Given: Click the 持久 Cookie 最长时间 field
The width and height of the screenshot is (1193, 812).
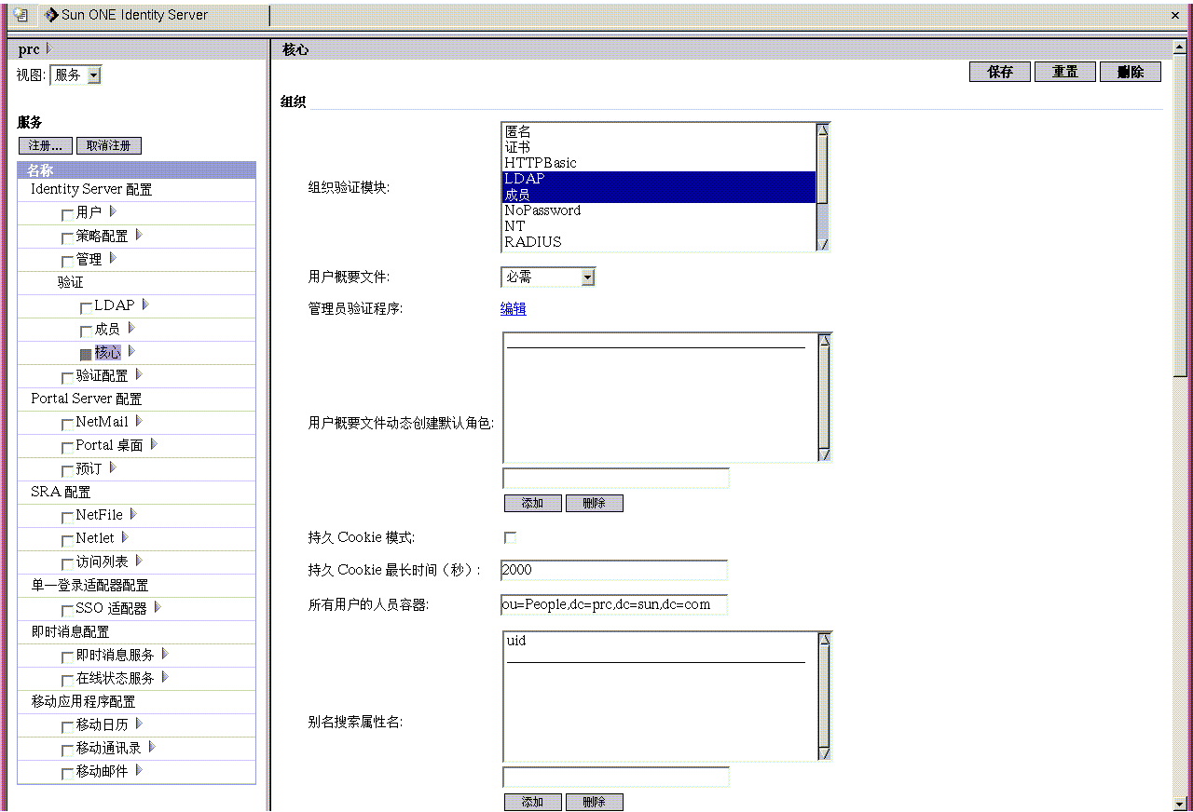Looking at the screenshot, I should pyautogui.click(x=614, y=570).
